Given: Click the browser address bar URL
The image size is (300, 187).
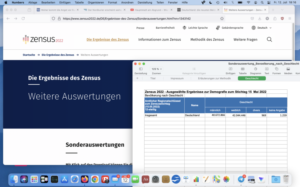Looking at the screenshot, I should pyautogui.click(x=127, y=18).
